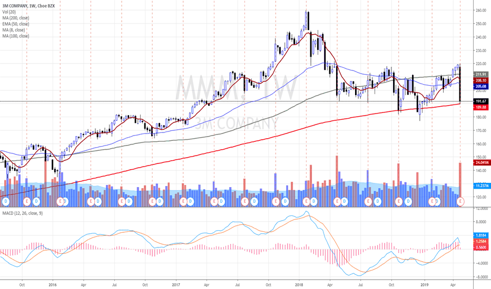Open the November 2016 dividend D marker

(160, 202)
